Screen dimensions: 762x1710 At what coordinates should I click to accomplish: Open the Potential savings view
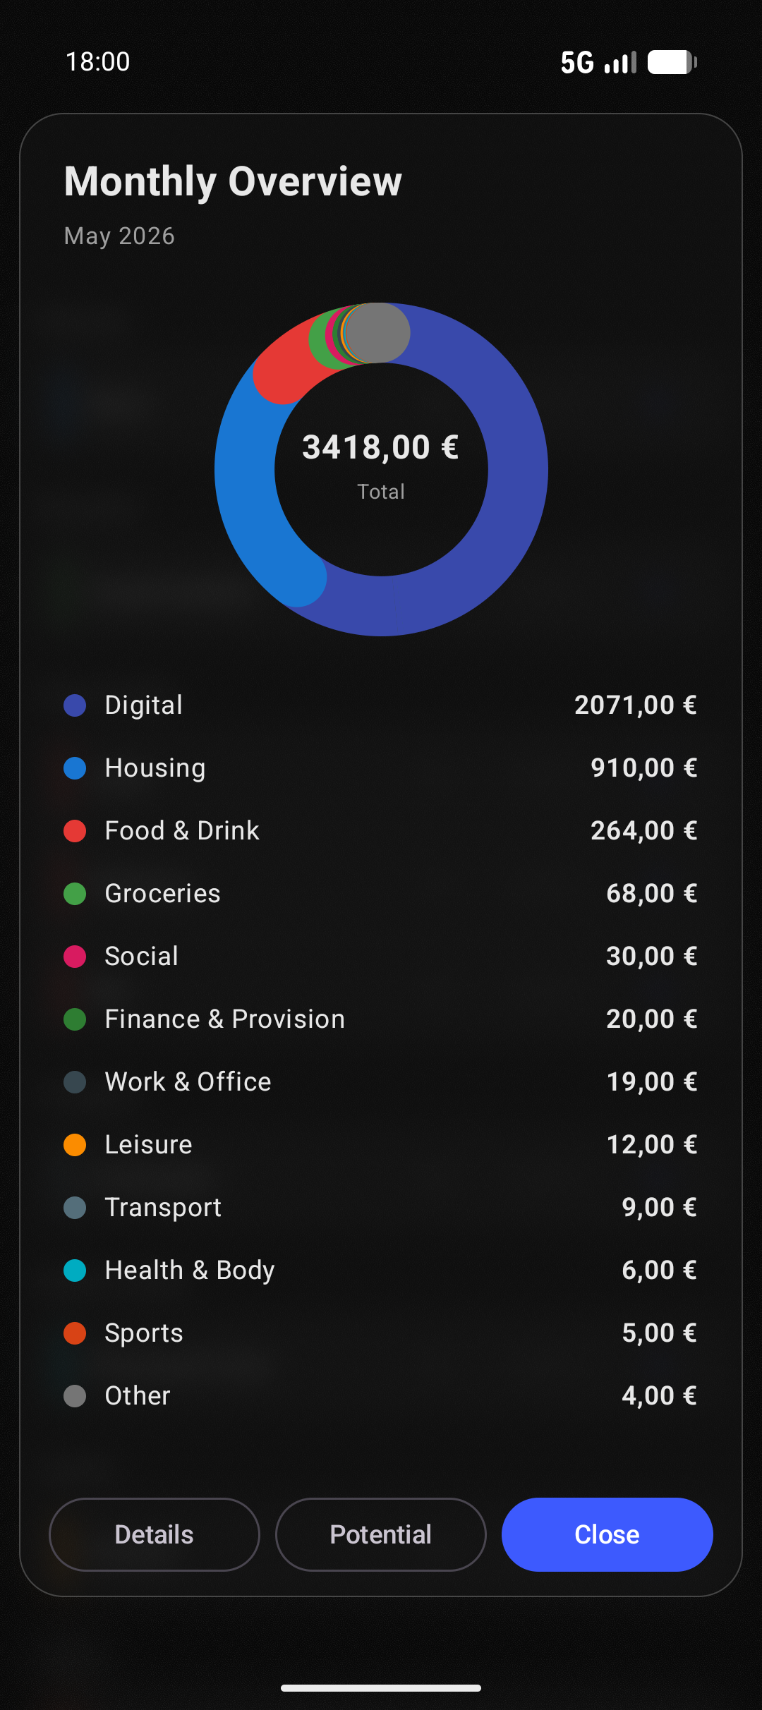click(381, 1534)
